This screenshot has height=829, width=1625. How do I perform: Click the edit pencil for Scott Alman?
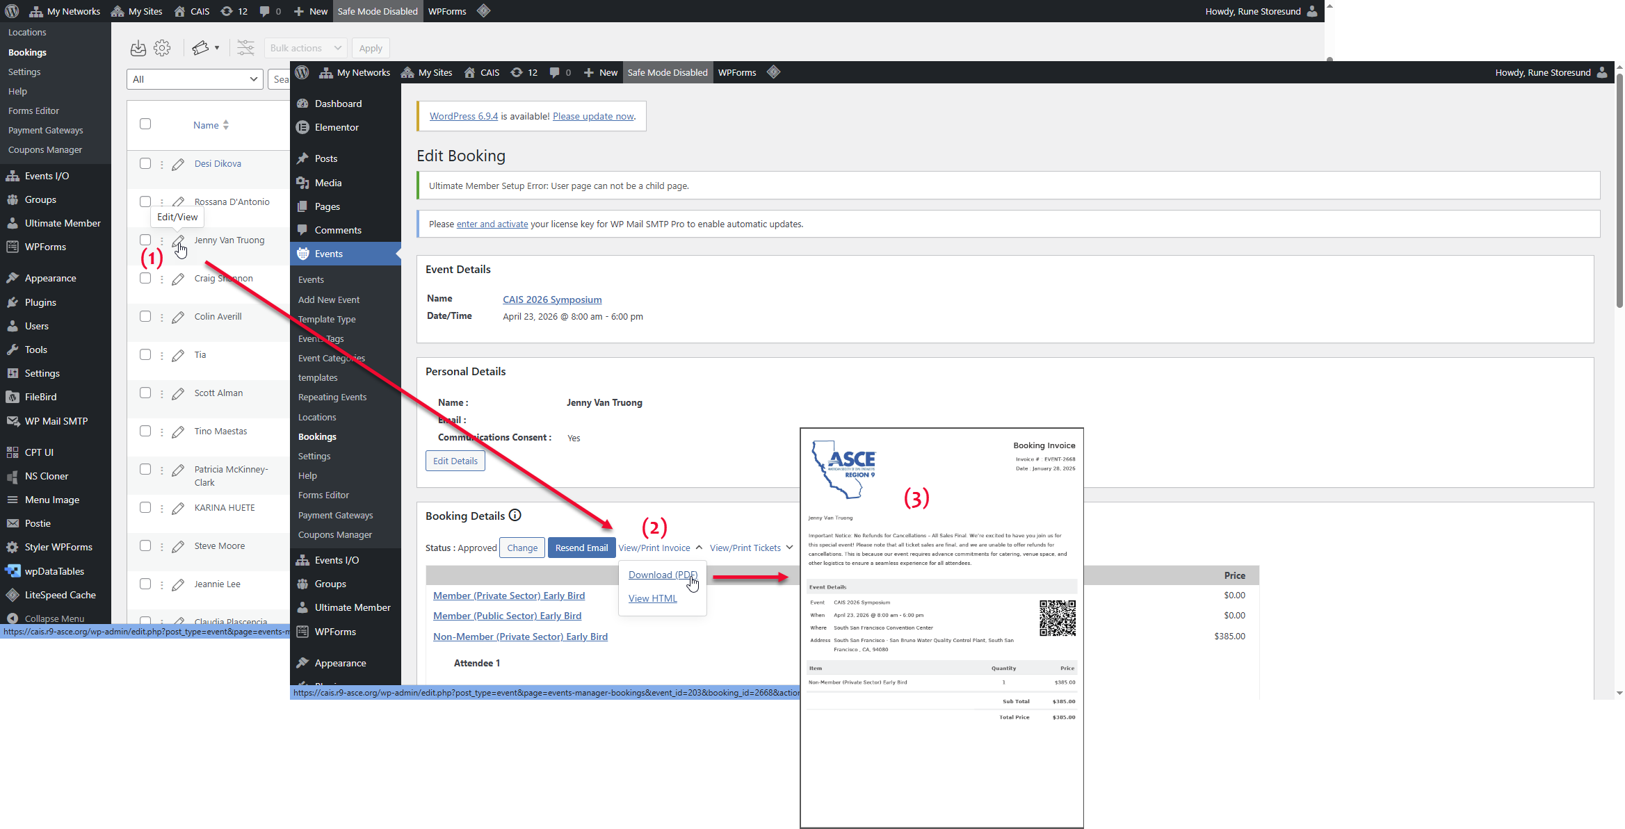[x=178, y=393]
